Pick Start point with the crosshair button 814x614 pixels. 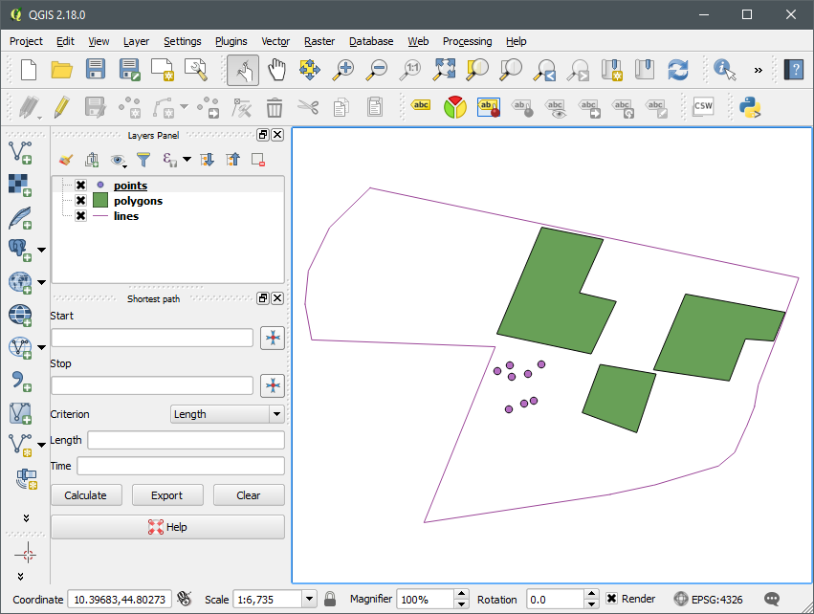(x=273, y=338)
